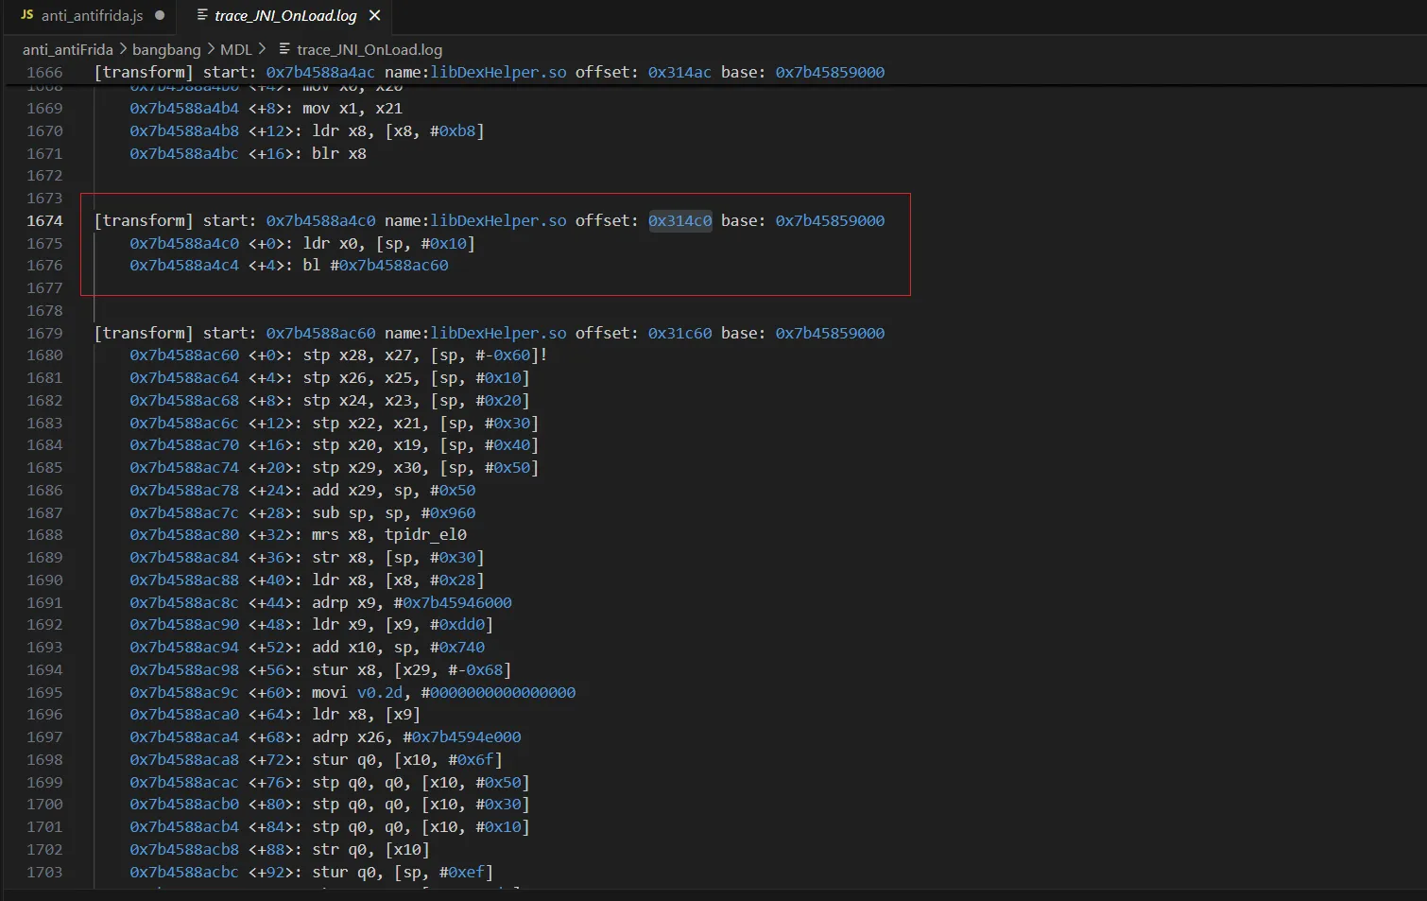Click 'ldr x8, [x8, #0x28]' on line 1690
Viewport: 1427px width, 901px height.
coord(398,580)
